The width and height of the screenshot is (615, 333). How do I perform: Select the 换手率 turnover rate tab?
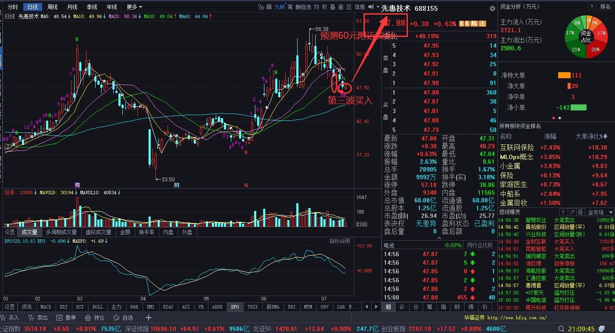146,232
